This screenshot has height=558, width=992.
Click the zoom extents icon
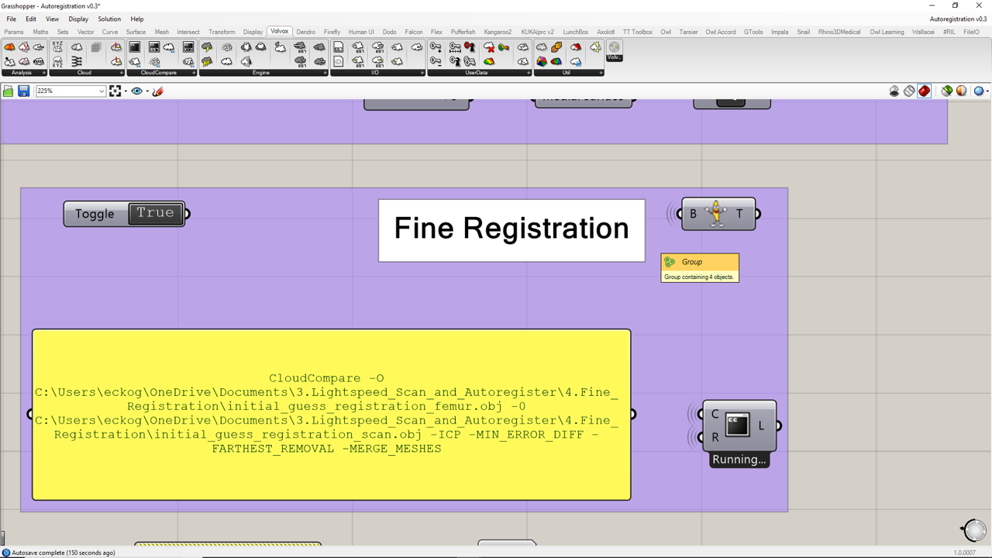(115, 91)
